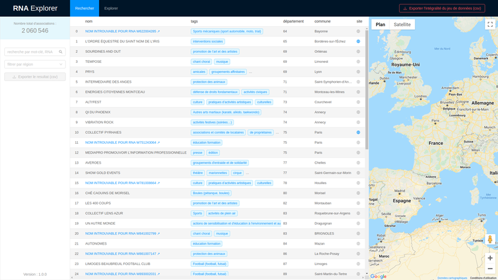Image resolution: width=498 pixels, height=280 pixels.
Task: Zoom out on the map
Action: click(x=490, y=269)
